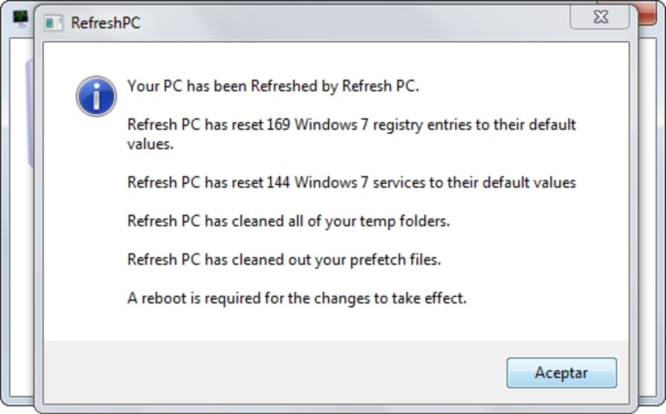666x414 pixels.
Task: Click the word "values." on the wrapped line
Action: tap(150, 144)
